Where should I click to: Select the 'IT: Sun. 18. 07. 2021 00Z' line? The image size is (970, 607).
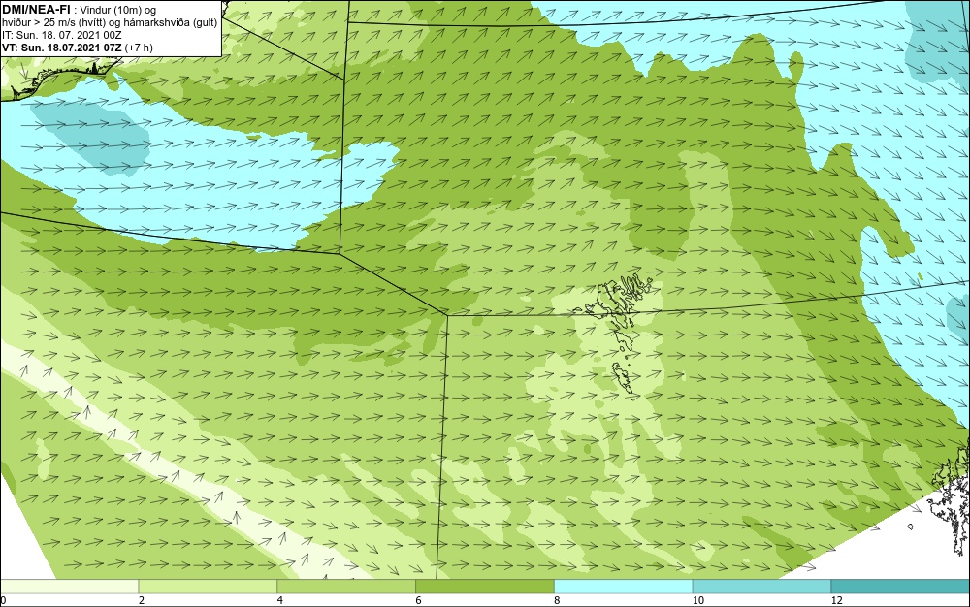(x=62, y=35)
